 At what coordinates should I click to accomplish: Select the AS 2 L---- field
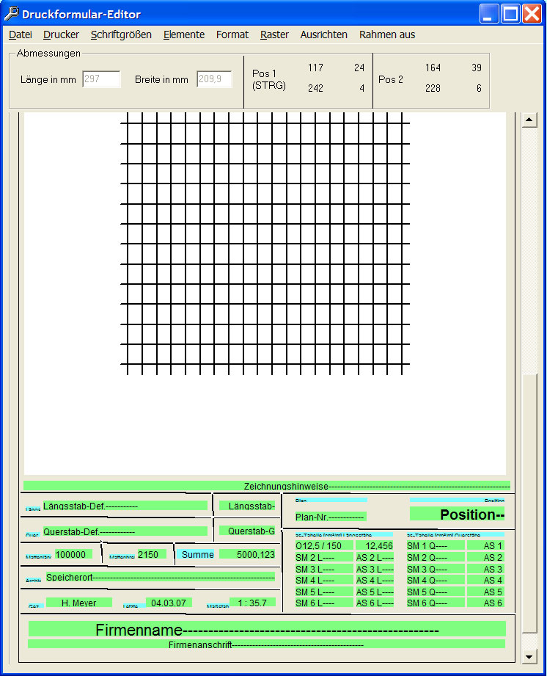point(374,557)
